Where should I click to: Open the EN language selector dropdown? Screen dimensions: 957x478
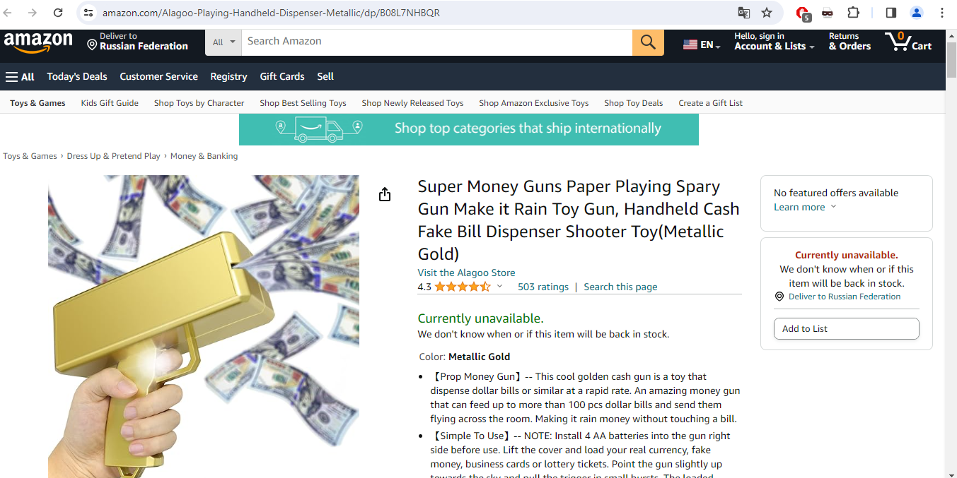pyautogui.click(x=702, y=44)
